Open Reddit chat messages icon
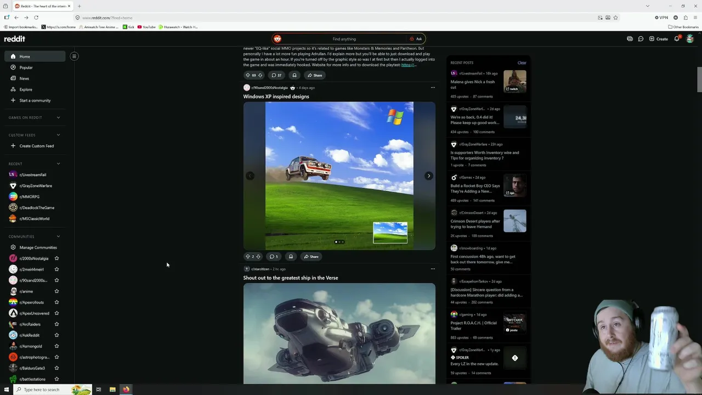The height and width of the screenshot is (395, 702). coord(641,39)
